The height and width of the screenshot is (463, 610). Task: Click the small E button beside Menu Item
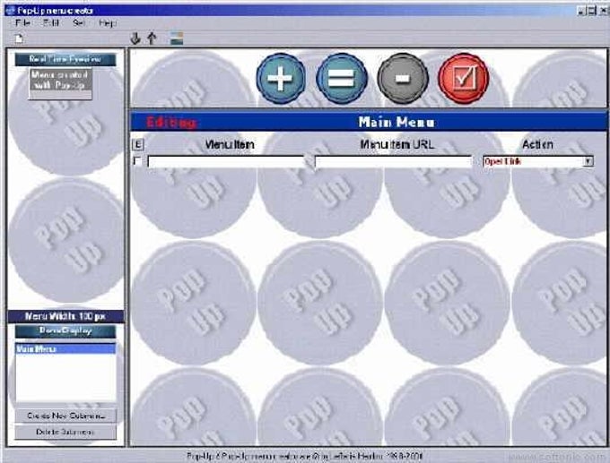[138, 144]
